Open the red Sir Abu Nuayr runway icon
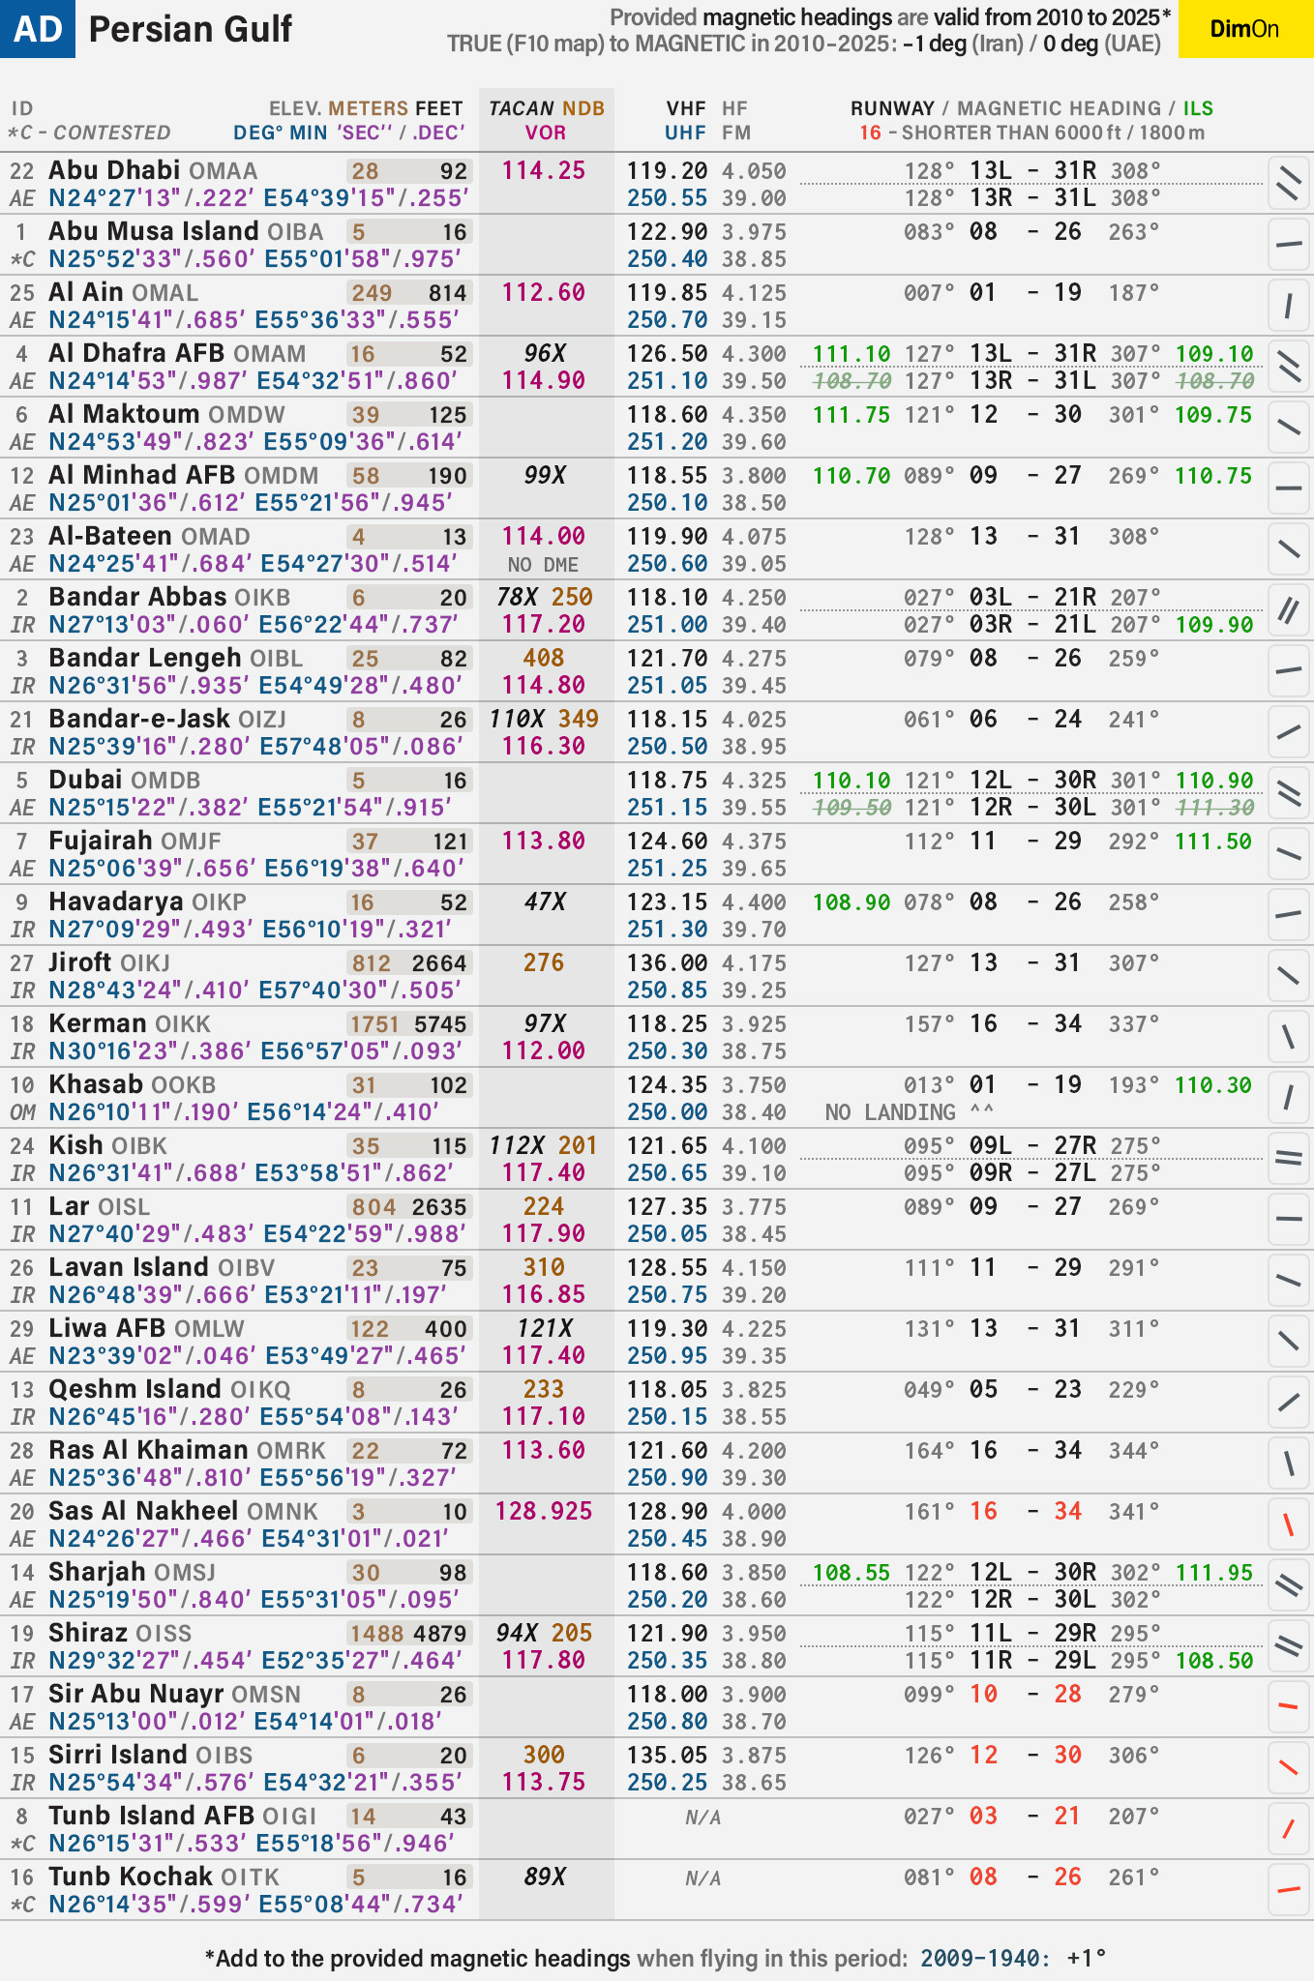 (1289, 1707)
